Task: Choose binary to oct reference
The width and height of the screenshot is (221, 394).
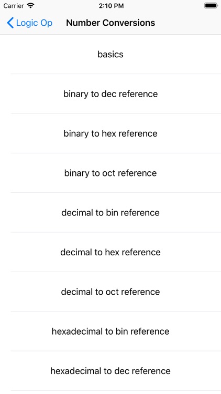Action: [110, 173]
